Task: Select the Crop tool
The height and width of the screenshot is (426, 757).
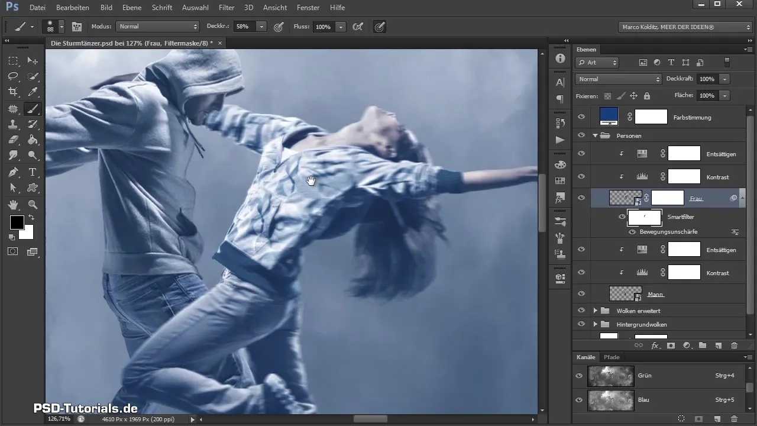Action: coord(13,92)
